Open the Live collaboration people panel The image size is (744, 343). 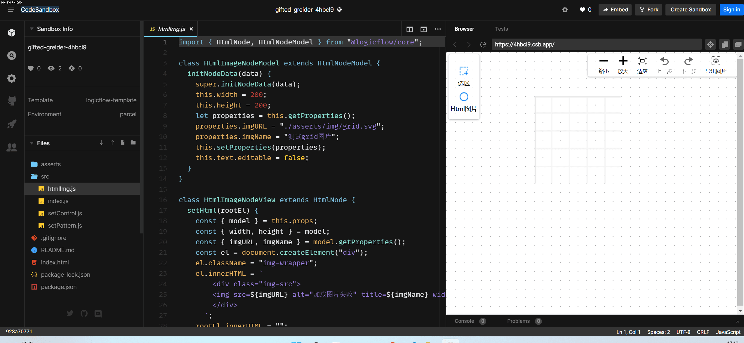(12, 147)
